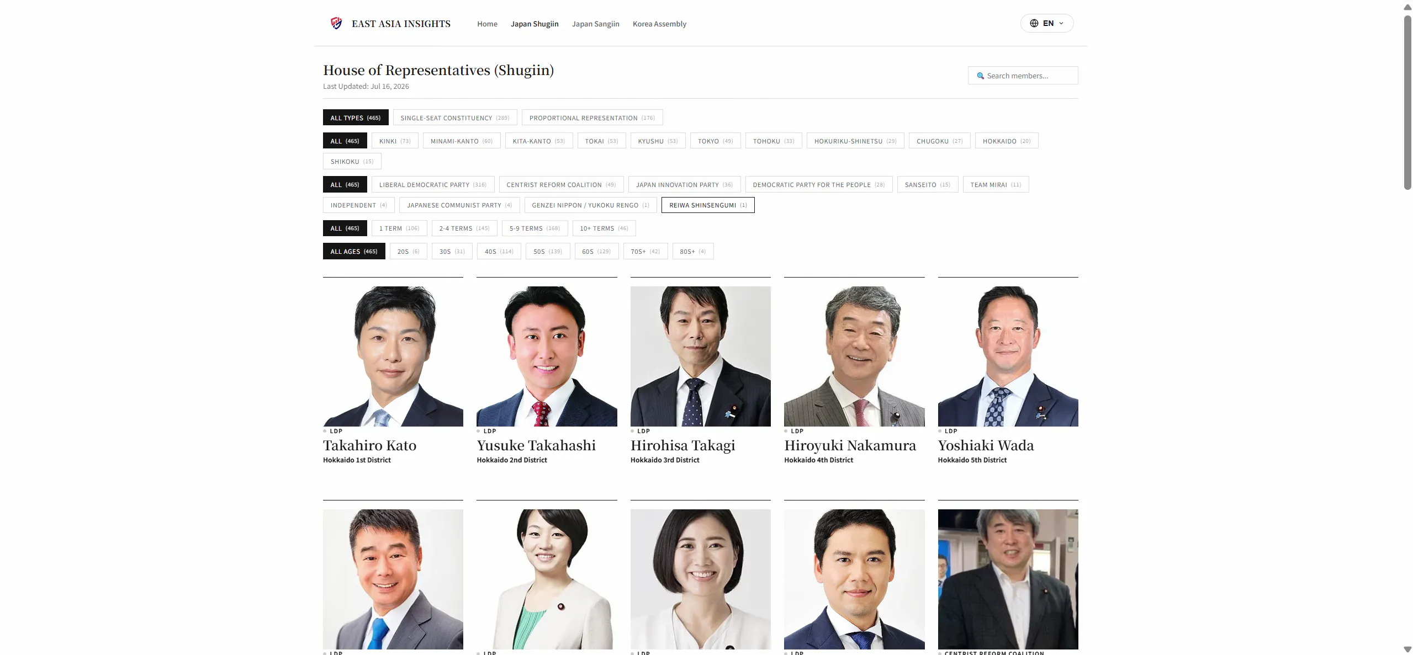Click the globe language icon
Screen dimensions: 1413x655
[1034, 23]
